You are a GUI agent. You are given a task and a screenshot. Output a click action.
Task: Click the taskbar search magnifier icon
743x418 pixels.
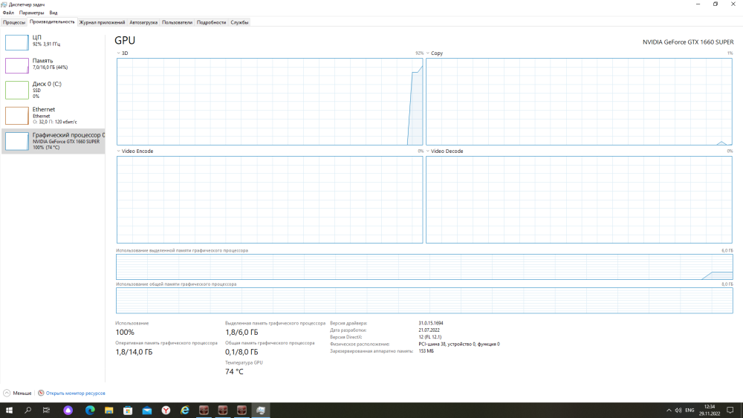[x=28, y=410]
